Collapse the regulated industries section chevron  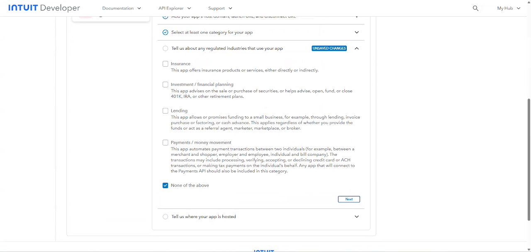coord(357,48)
